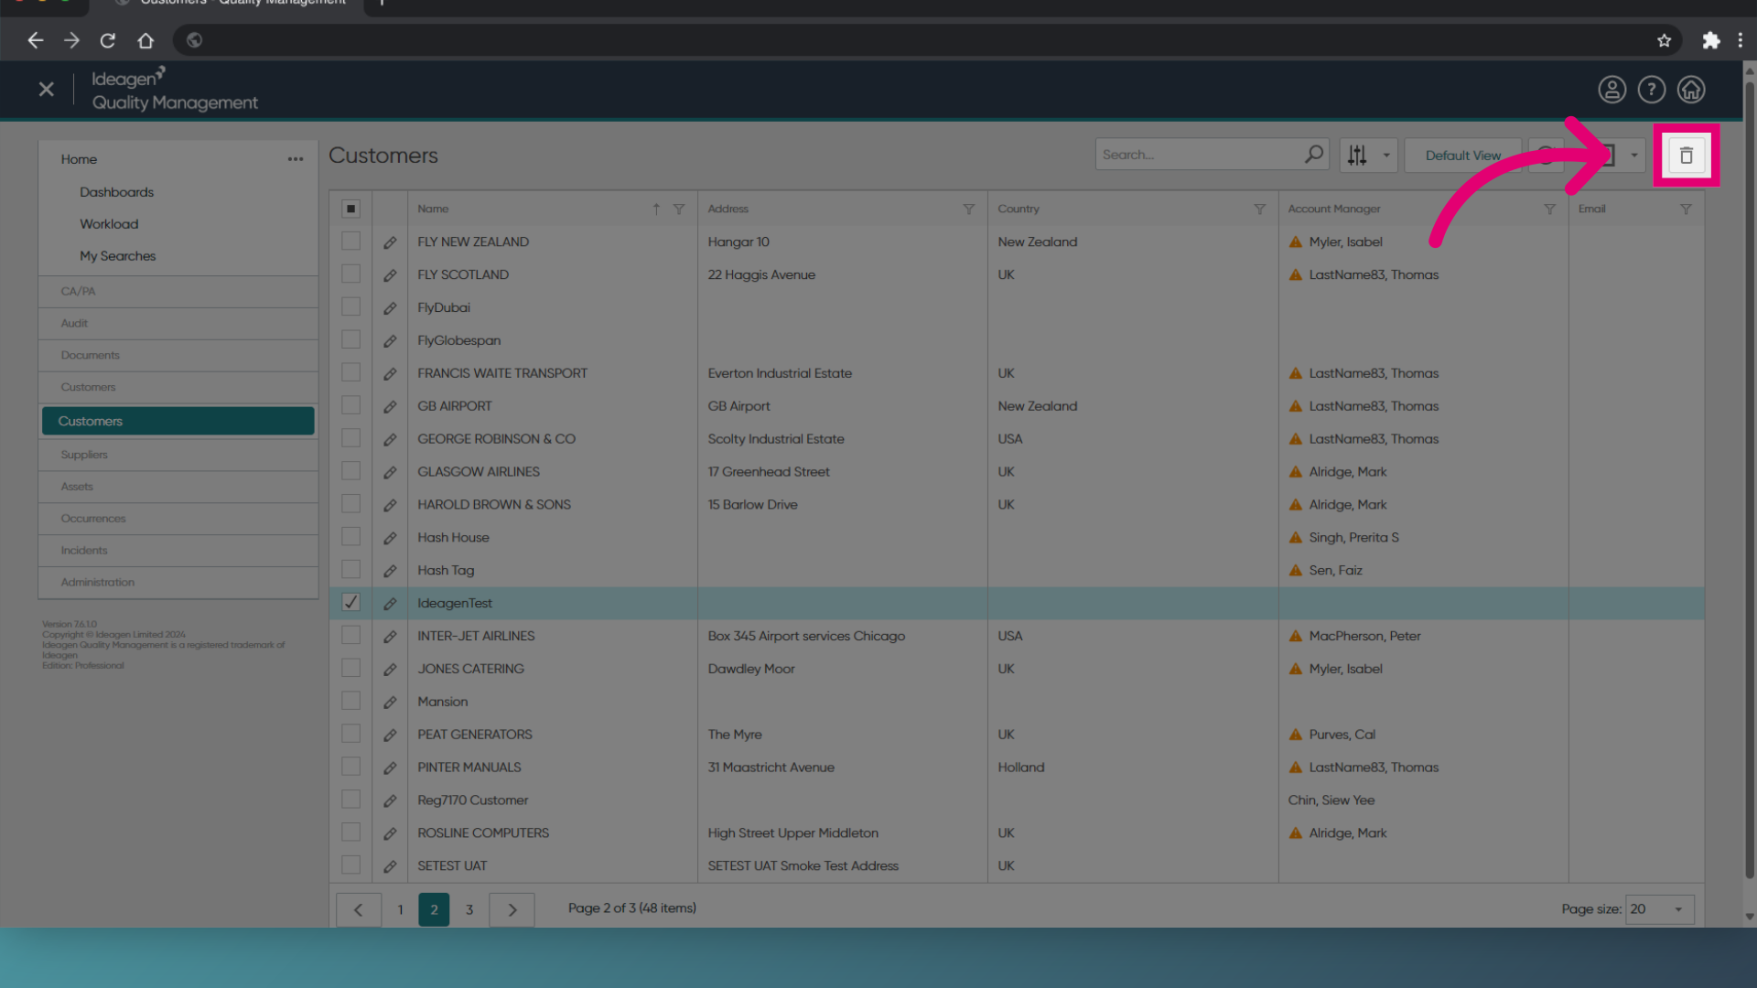Click into the Search field
This screenshot has width=1757, height=988.
click(1199, 155)
